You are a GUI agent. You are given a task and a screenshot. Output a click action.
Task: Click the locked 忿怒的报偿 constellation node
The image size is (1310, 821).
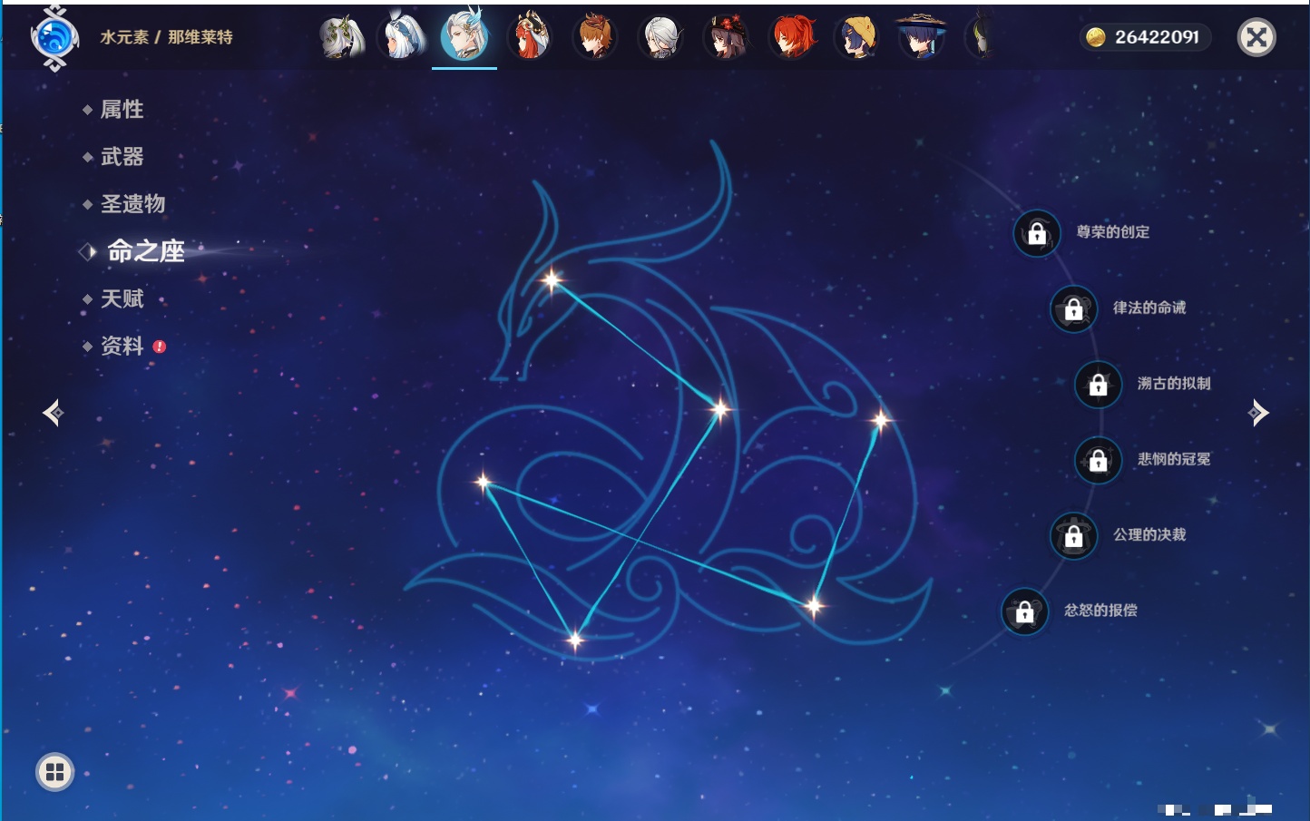tap(1024, 611)
